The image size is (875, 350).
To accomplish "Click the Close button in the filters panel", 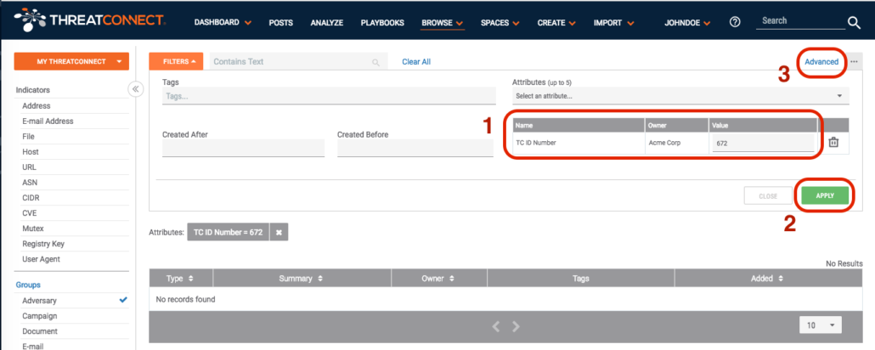I will (769, 196).
